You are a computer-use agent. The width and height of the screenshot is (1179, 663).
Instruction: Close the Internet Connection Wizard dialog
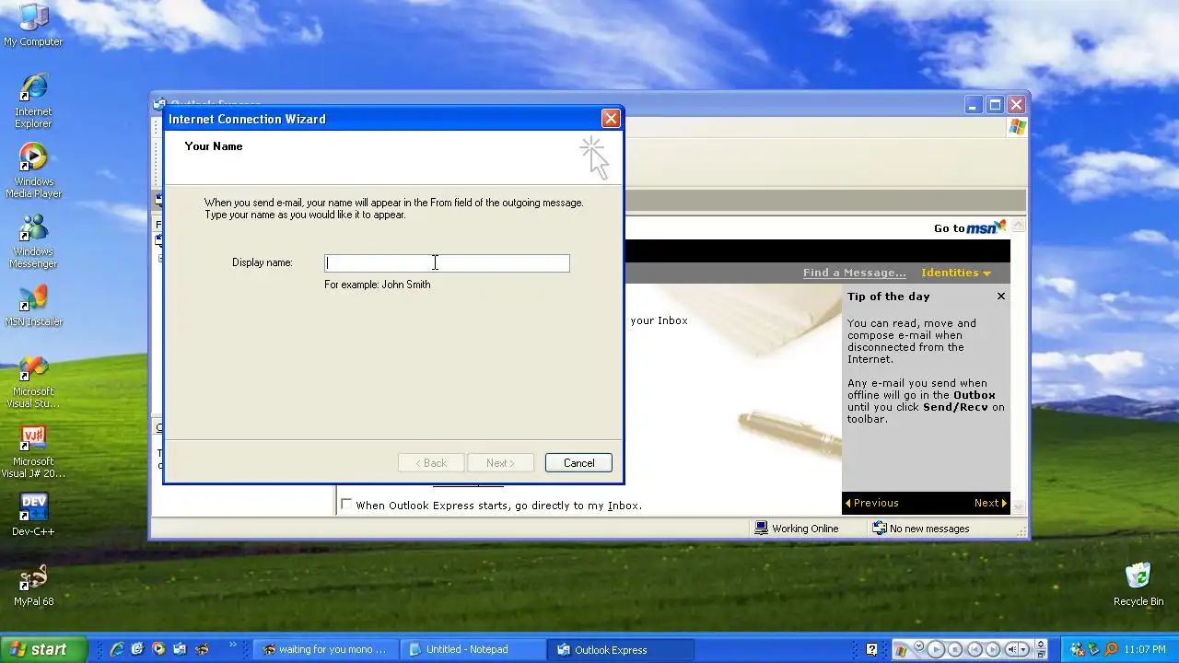(611, 119)
